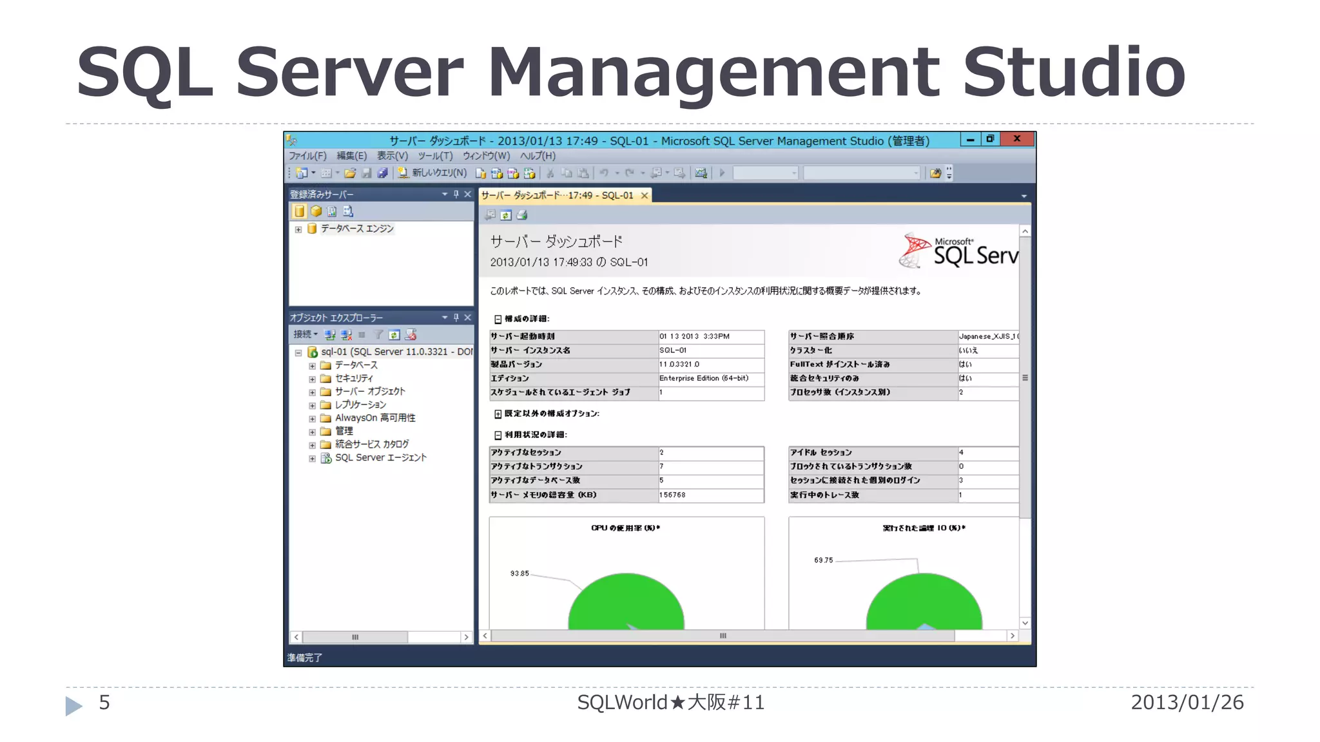Expand the 管理 folder
Viewport: 1320px width, 742px height.
[x=312, y=432]
